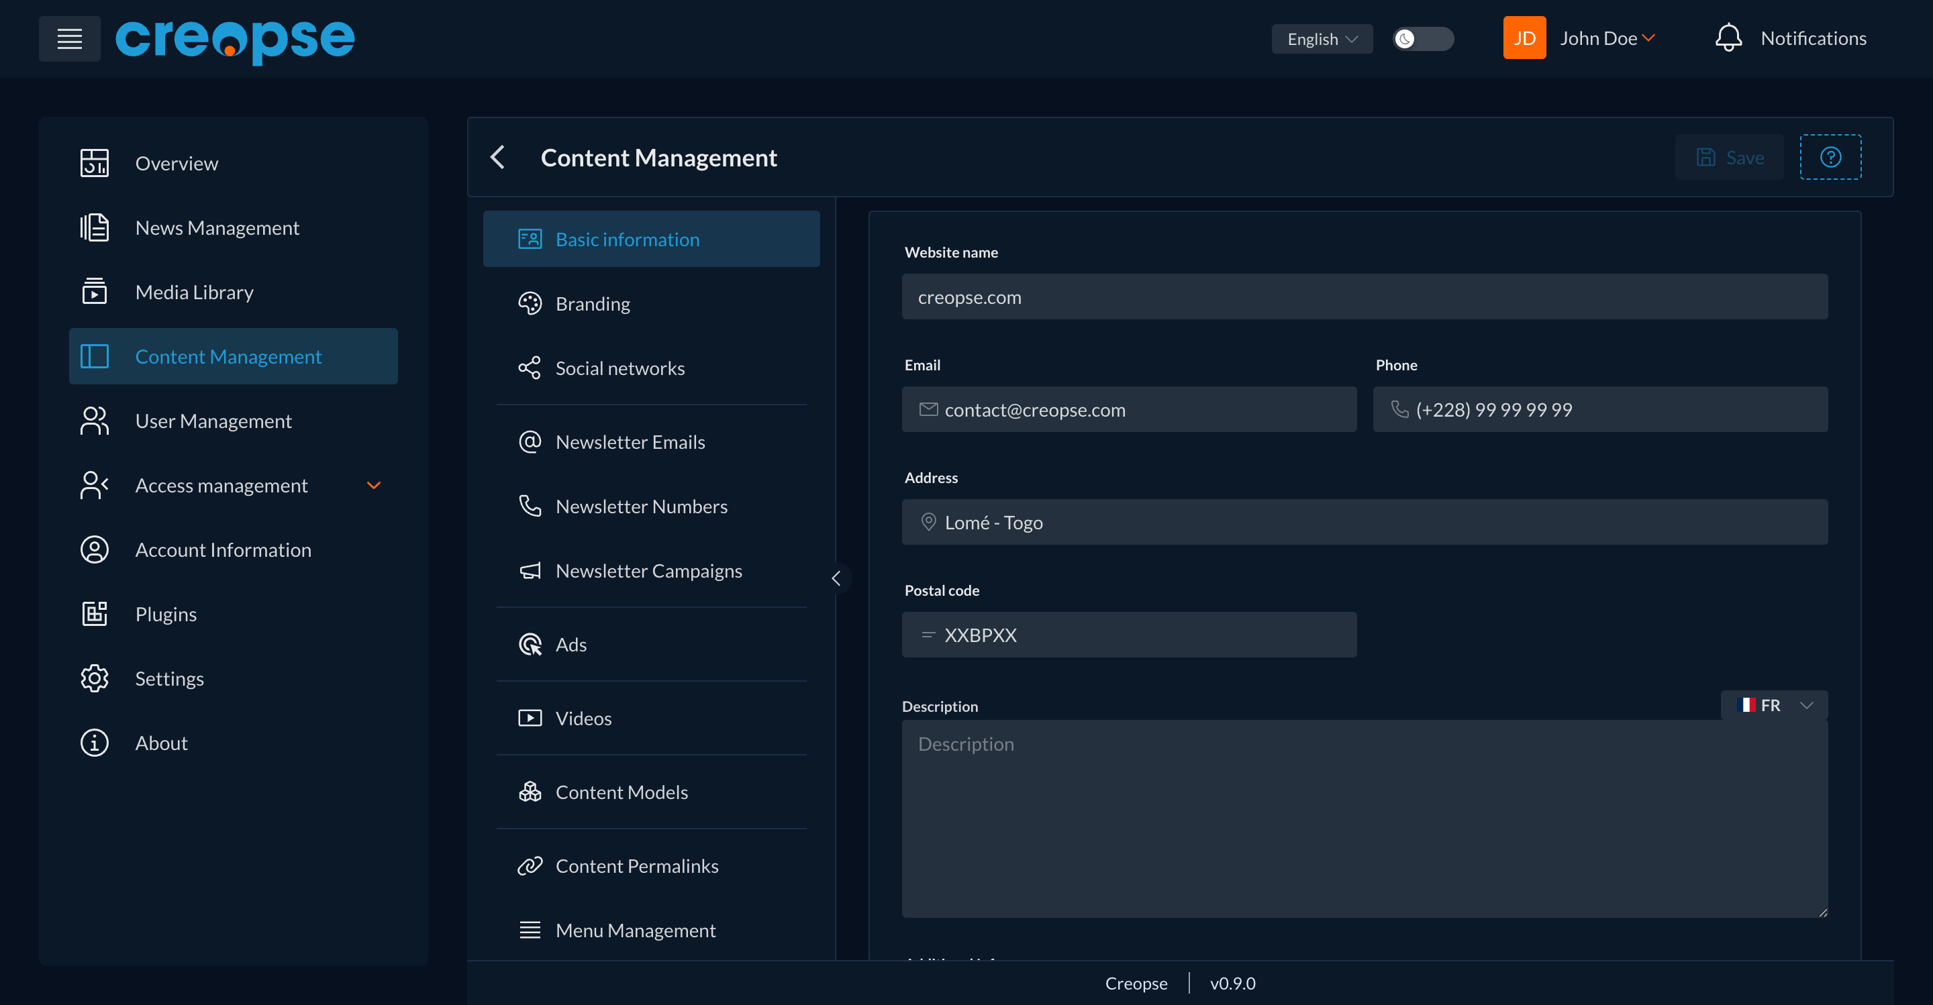
Task: Click the Email input field
Action: [x=1128, y=409]
